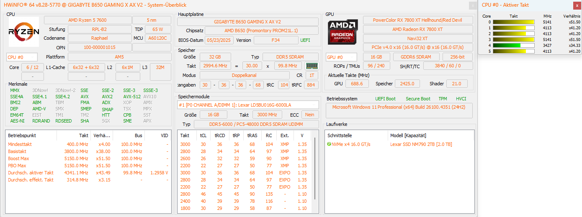Select the Basistakt row
Screen dimensions: 582x217
[x=88, y=151]
